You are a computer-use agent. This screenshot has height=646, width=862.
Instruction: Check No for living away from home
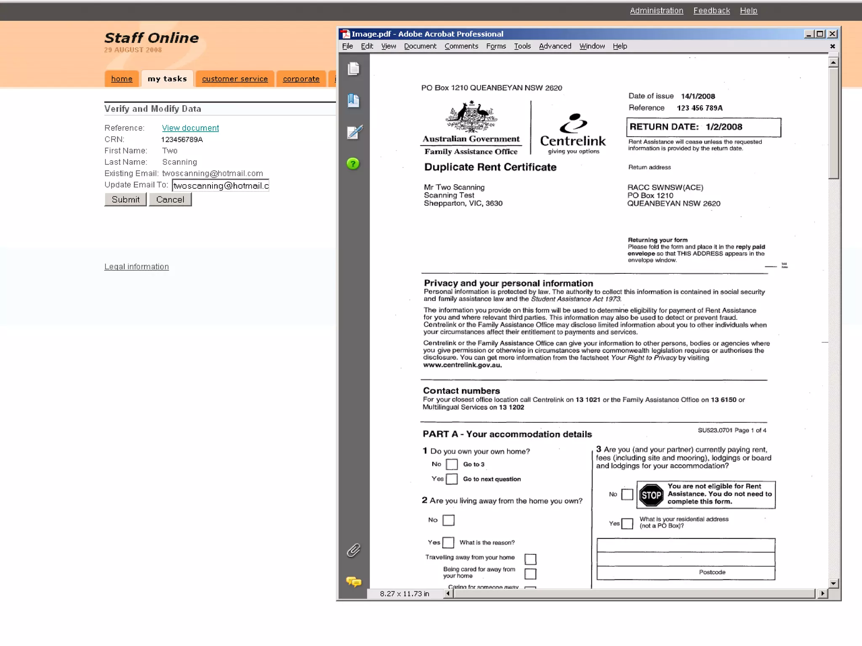[x=449, y=520]
